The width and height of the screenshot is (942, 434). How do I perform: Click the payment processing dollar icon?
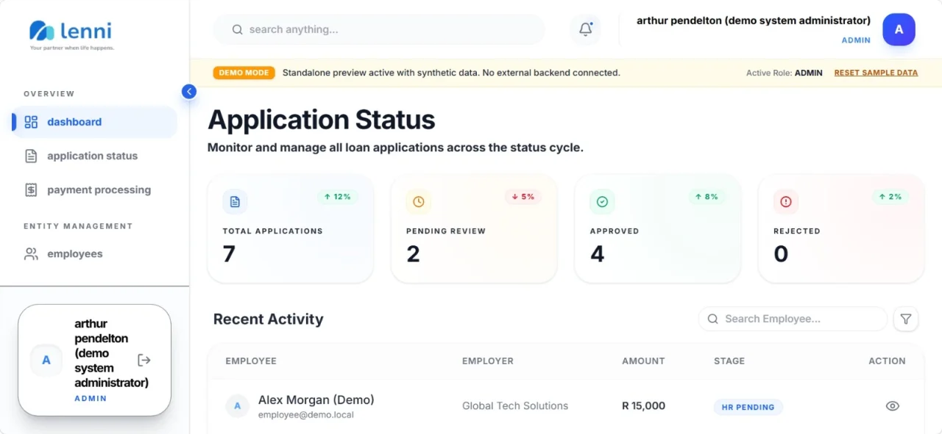coord(31,189)
